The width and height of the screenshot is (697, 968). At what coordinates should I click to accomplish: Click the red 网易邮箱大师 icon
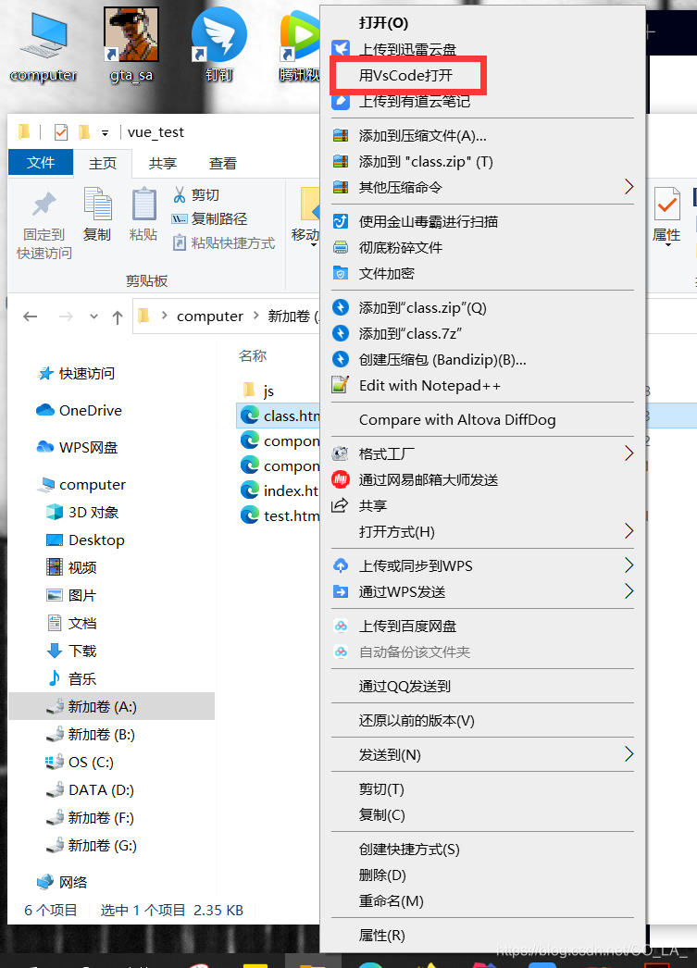[341, 479]
